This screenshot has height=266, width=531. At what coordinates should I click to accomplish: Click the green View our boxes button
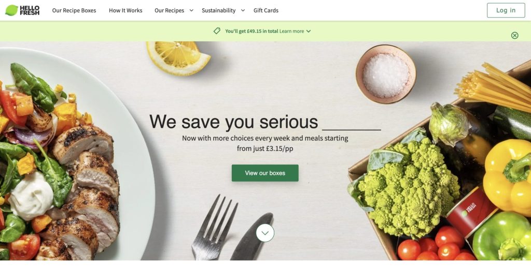click(x=265, y=173)
